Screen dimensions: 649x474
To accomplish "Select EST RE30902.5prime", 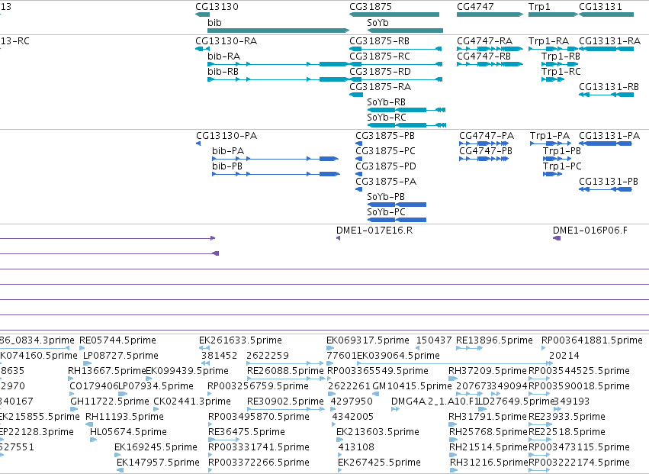I will (286, 409).
